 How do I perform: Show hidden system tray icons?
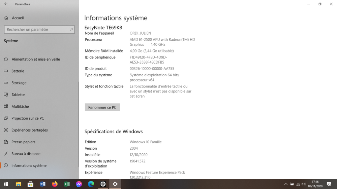(286, 184)
